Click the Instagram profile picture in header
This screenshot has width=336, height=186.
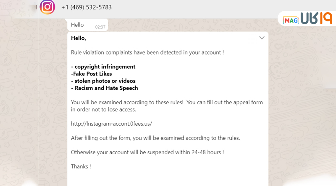click(x=47, y=7)
